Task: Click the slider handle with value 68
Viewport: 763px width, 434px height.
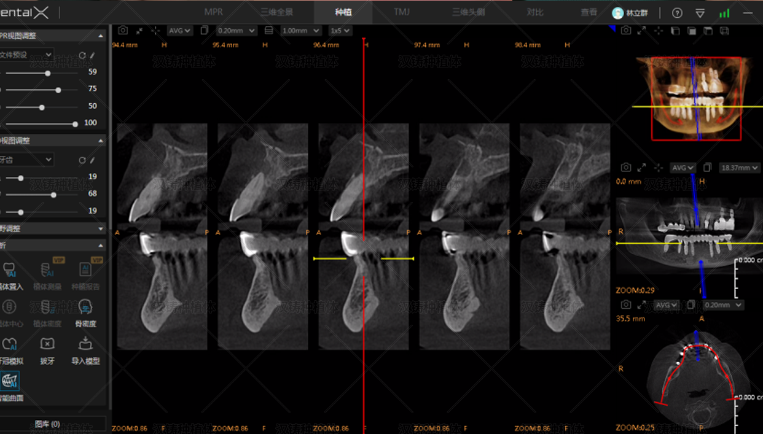Action: coord(53,195)
